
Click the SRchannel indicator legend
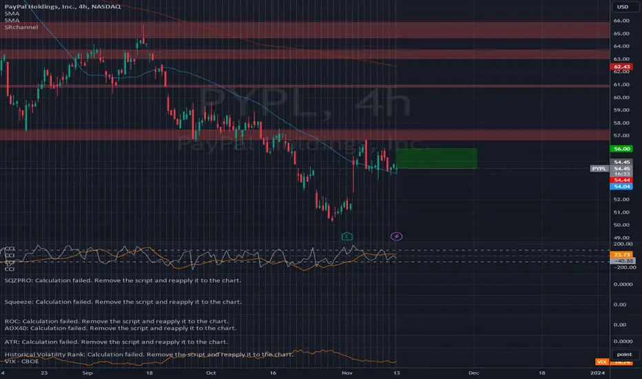[21, 27]
